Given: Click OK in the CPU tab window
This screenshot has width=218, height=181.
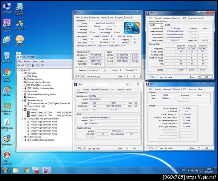Looking at the screenshot, I should coord(134,76).
